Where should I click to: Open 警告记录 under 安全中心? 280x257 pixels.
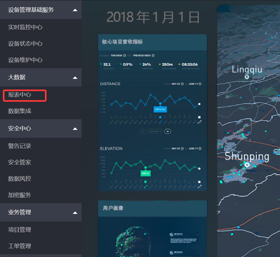pyautogui.click(x=20, y=146)
